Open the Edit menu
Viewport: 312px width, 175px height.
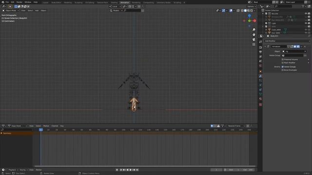pyautogui.click(x=13, y=2)
